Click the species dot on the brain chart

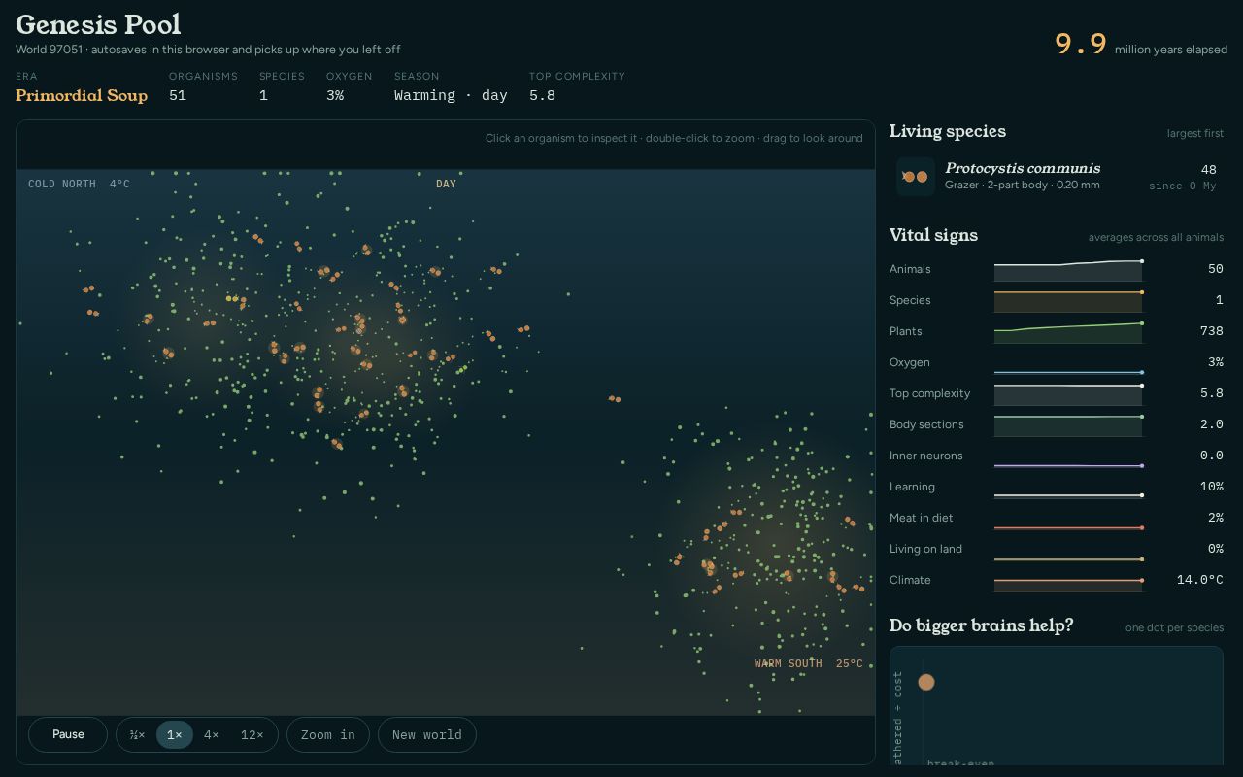click(926, 682)
